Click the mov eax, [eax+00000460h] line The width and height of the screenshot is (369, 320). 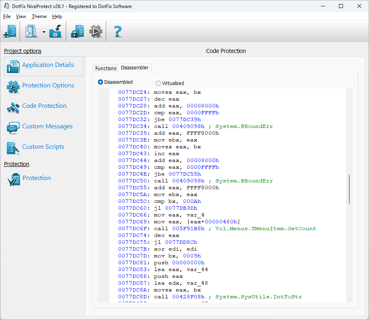click(179, 222)
